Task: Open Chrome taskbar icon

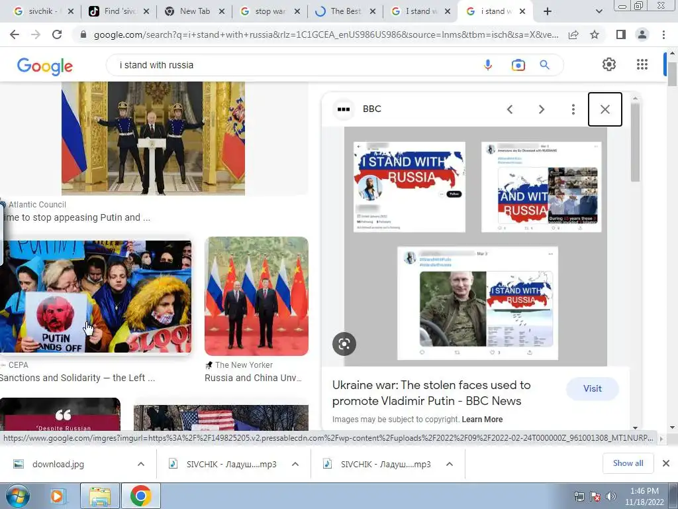Action: [140, 496]
